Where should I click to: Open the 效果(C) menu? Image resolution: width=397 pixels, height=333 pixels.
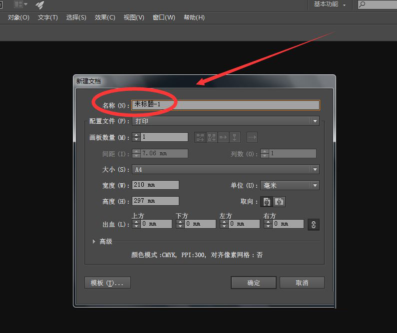[x=105, y=17]
